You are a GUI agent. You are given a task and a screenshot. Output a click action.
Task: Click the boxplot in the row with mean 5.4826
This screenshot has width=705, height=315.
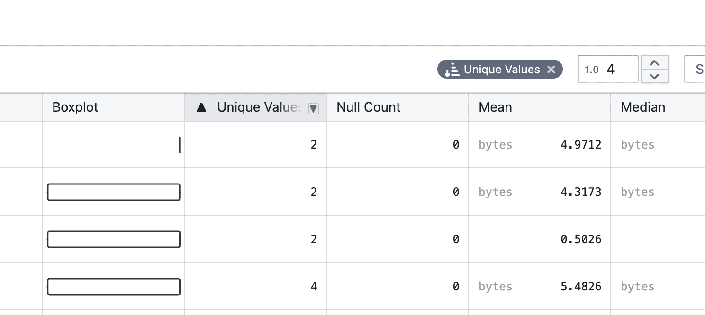click(114, 287)
